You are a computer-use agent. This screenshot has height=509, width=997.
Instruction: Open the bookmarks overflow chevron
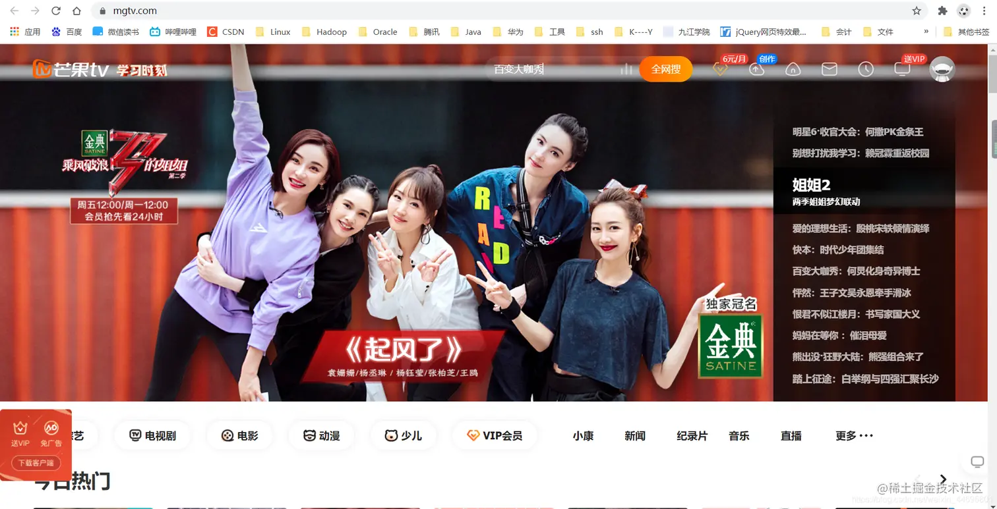926,31
